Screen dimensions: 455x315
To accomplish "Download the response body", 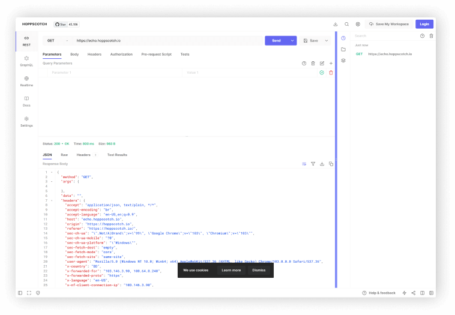I will [322, 164].
